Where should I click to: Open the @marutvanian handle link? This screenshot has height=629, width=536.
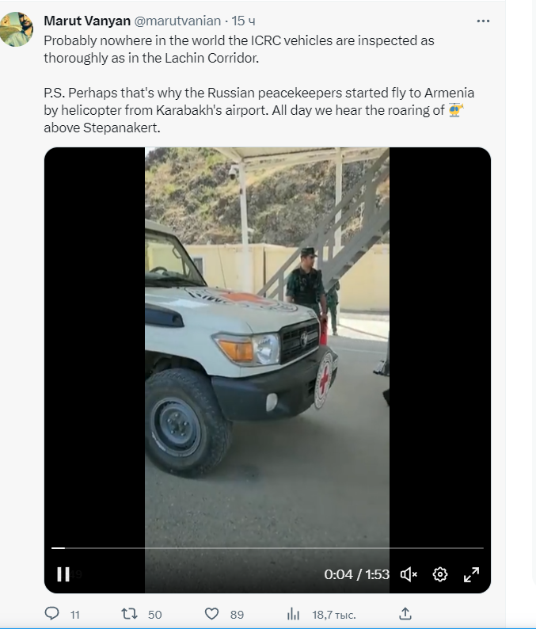(x=177, y=21)
